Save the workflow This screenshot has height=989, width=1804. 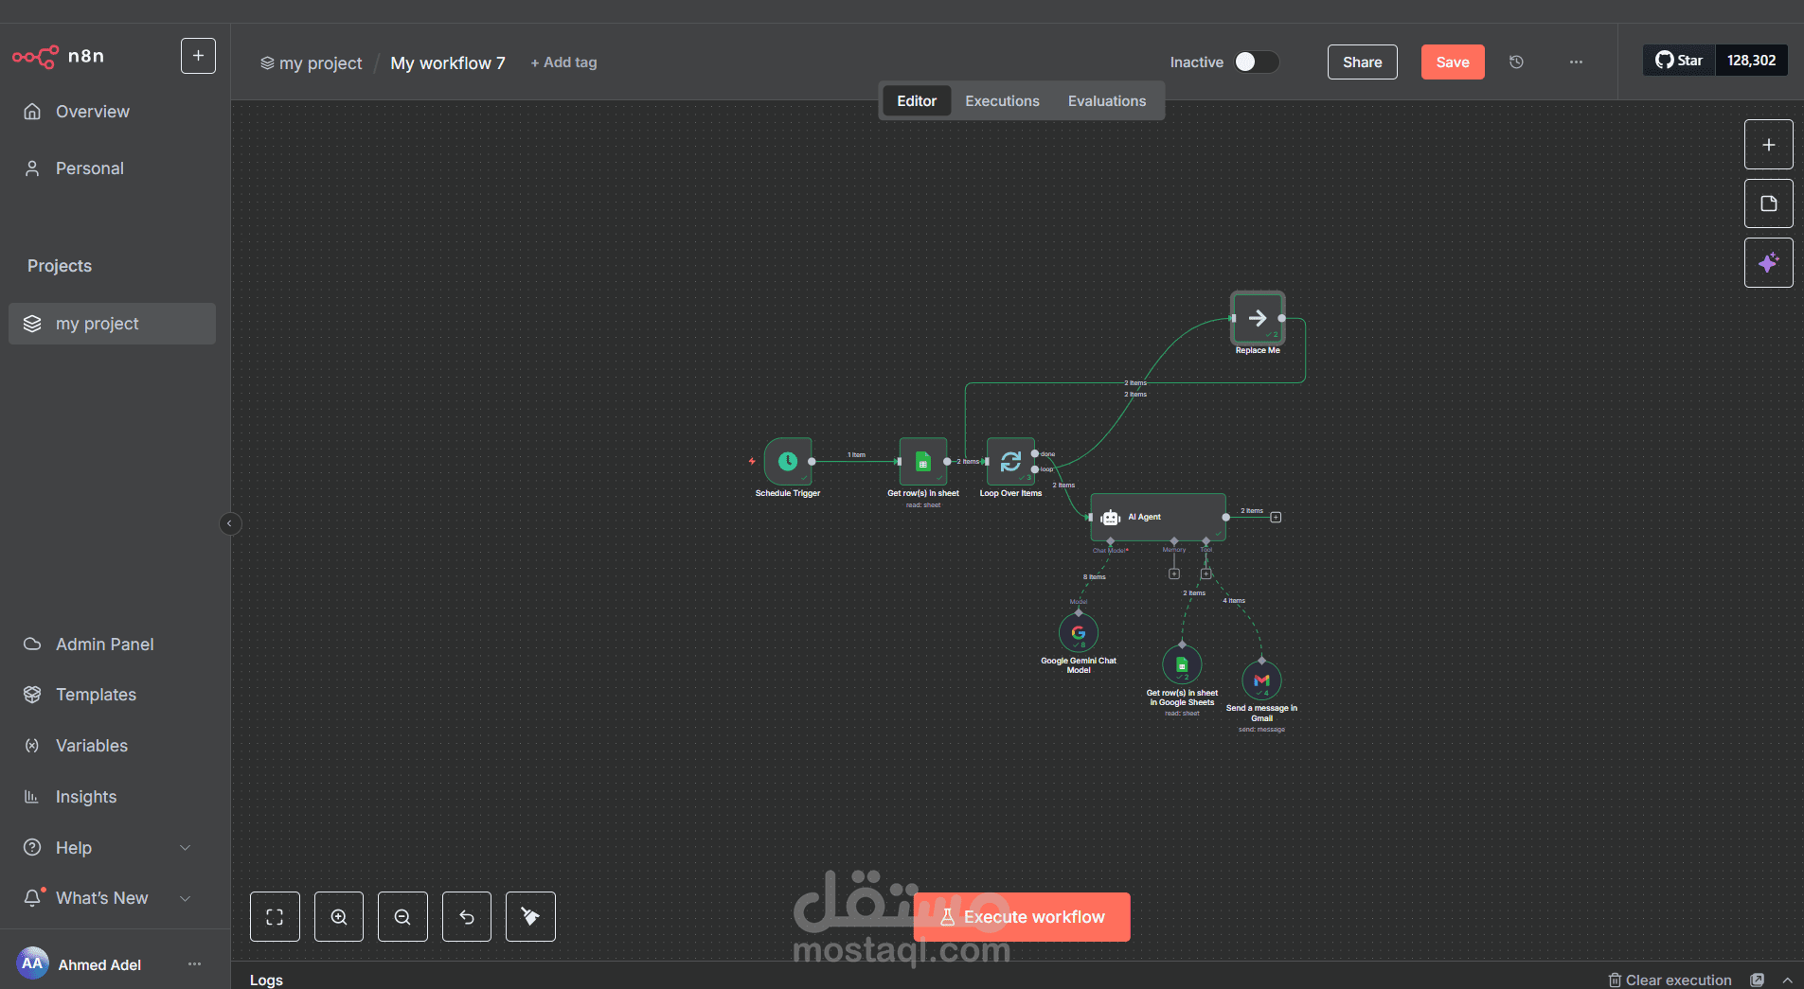pyautogui.click(x=1453, y=62)
